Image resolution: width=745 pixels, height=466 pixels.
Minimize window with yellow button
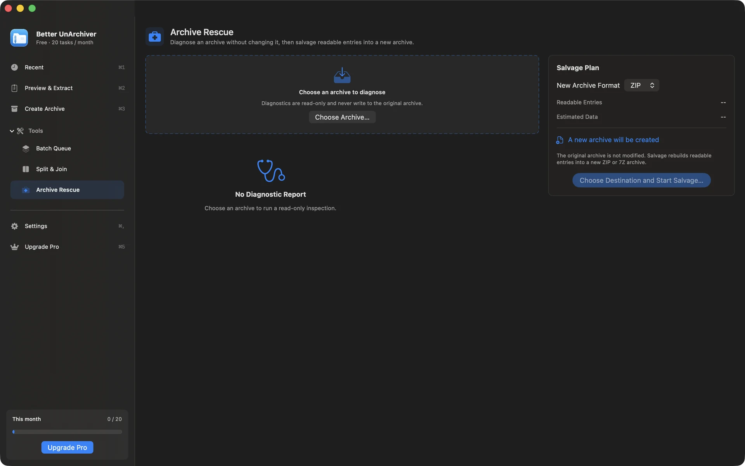tap(20, 8)
